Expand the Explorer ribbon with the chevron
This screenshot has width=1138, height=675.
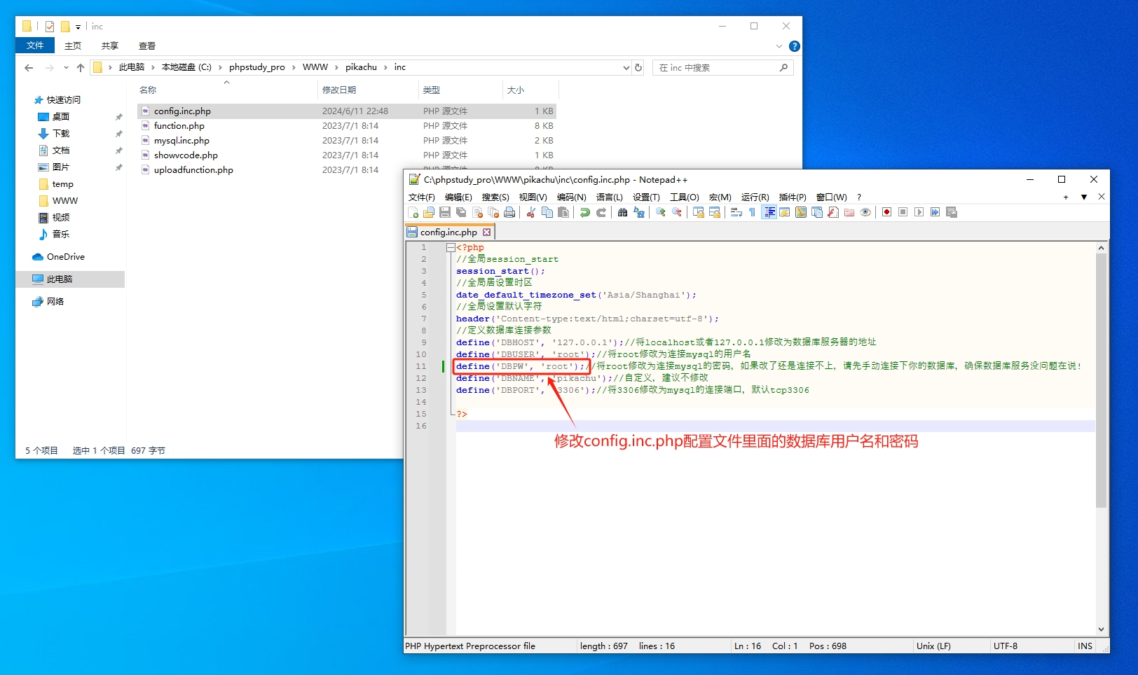(x=779, y=46)
